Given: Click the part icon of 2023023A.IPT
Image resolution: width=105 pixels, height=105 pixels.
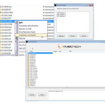Looking at the screenshot, I should (28, 79).
